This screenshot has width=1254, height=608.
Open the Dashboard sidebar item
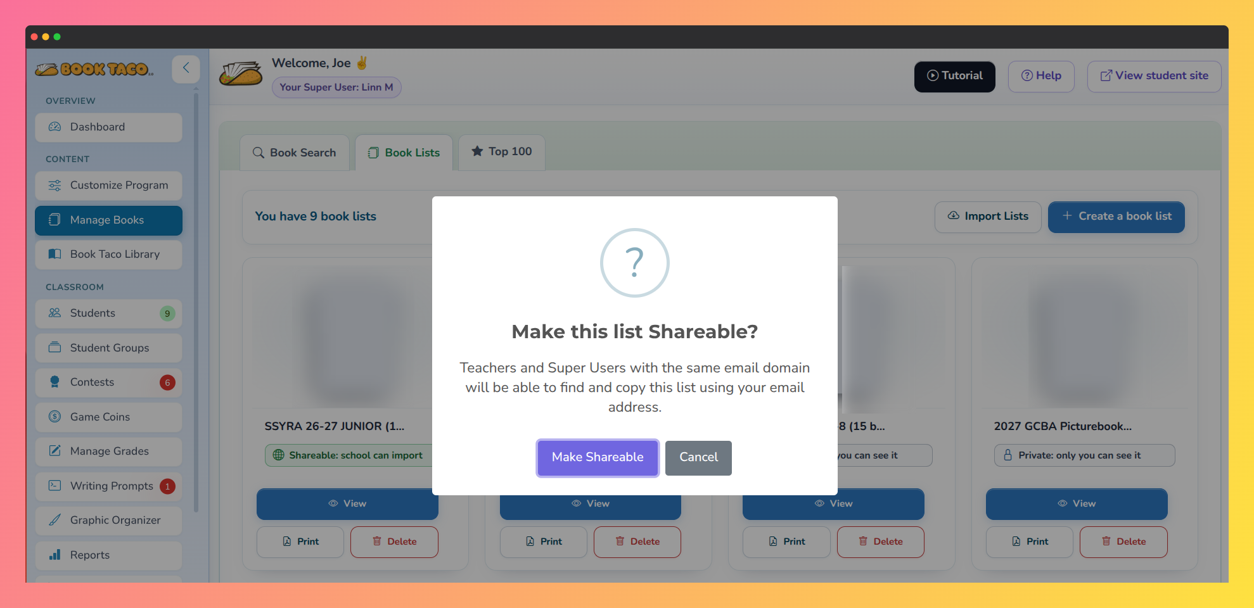pyautogui.click(x=108, y=127)
